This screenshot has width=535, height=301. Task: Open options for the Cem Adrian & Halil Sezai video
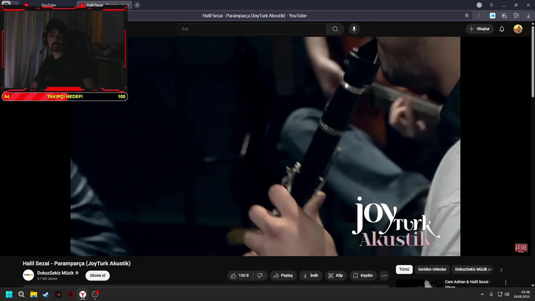pos(506,283)
